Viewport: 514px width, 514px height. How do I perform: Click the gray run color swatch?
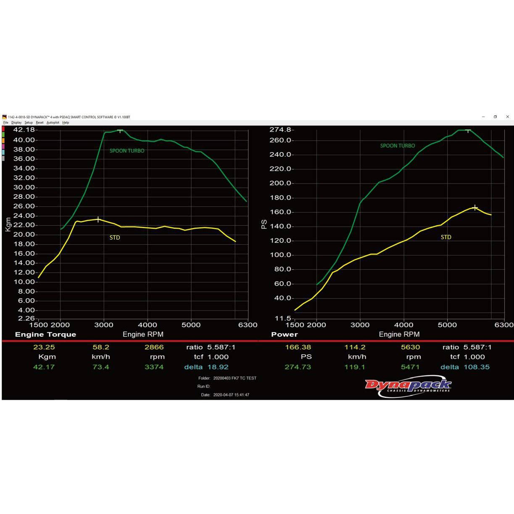[3, 158]
